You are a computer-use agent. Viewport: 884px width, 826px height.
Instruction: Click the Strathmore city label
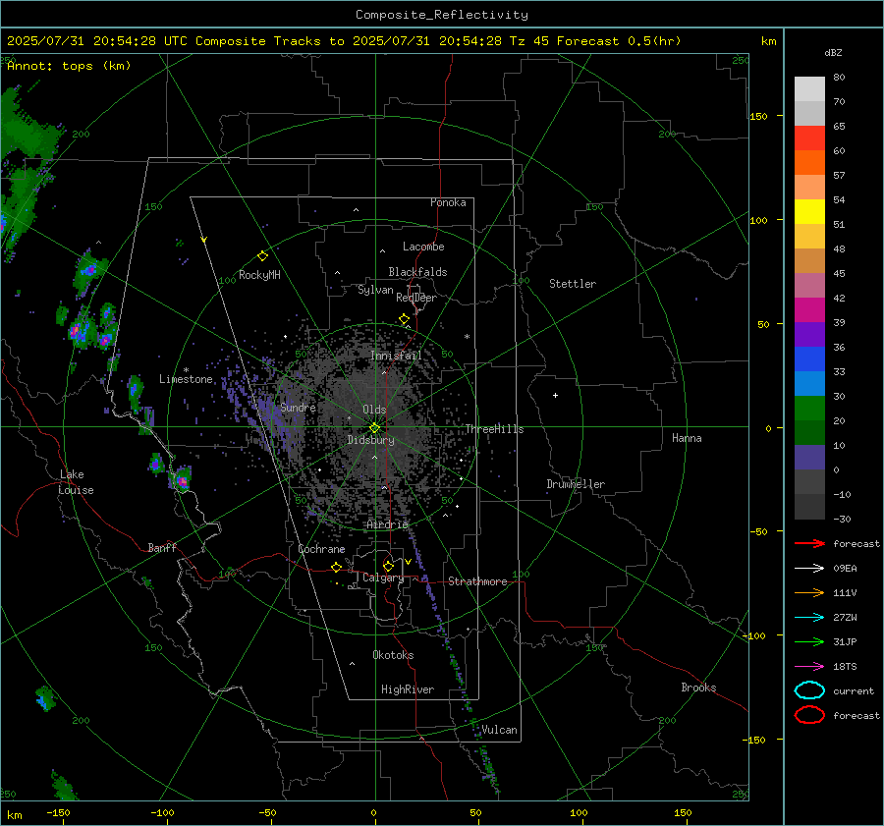point(477,581)
